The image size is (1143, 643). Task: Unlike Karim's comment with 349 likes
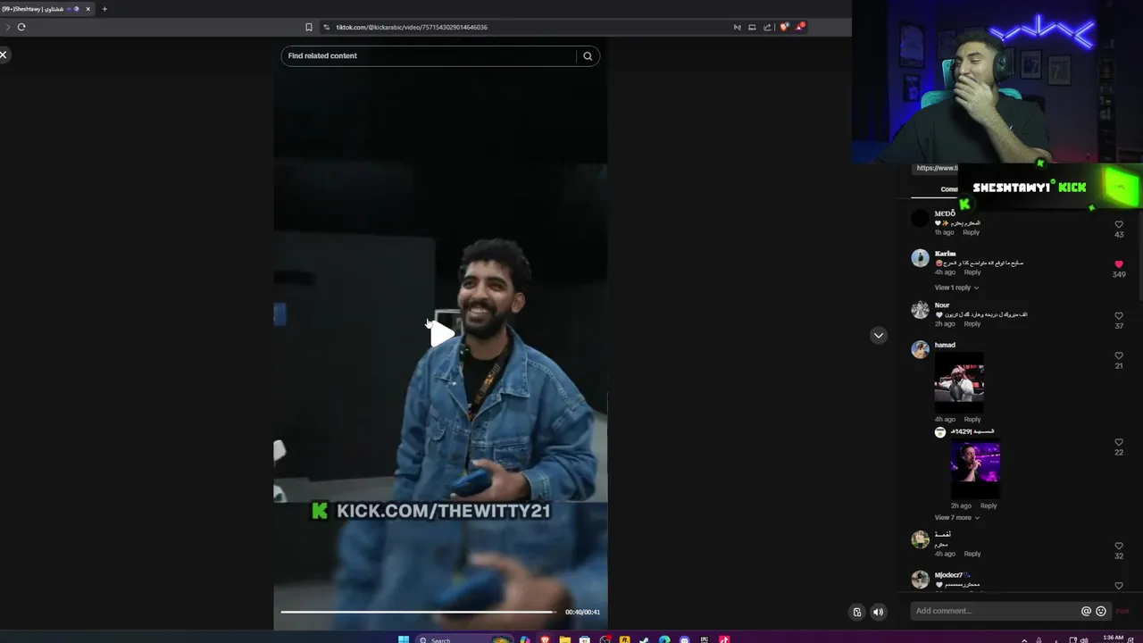tap(1119, 264)
